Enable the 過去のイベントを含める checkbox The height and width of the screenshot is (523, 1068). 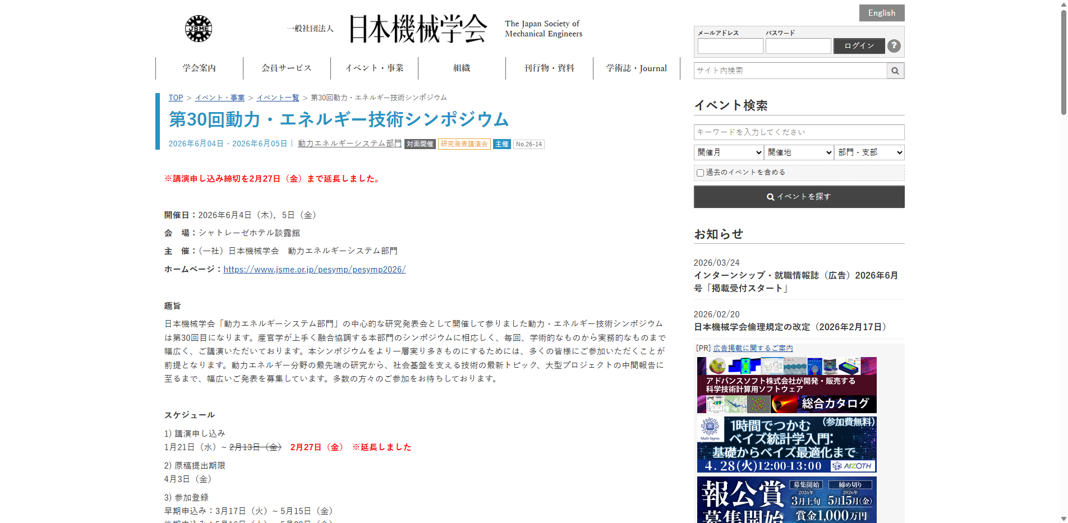click(x=699, y=173)
